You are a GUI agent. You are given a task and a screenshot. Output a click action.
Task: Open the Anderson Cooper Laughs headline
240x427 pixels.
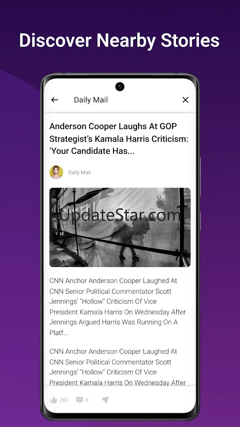point(119,139)
